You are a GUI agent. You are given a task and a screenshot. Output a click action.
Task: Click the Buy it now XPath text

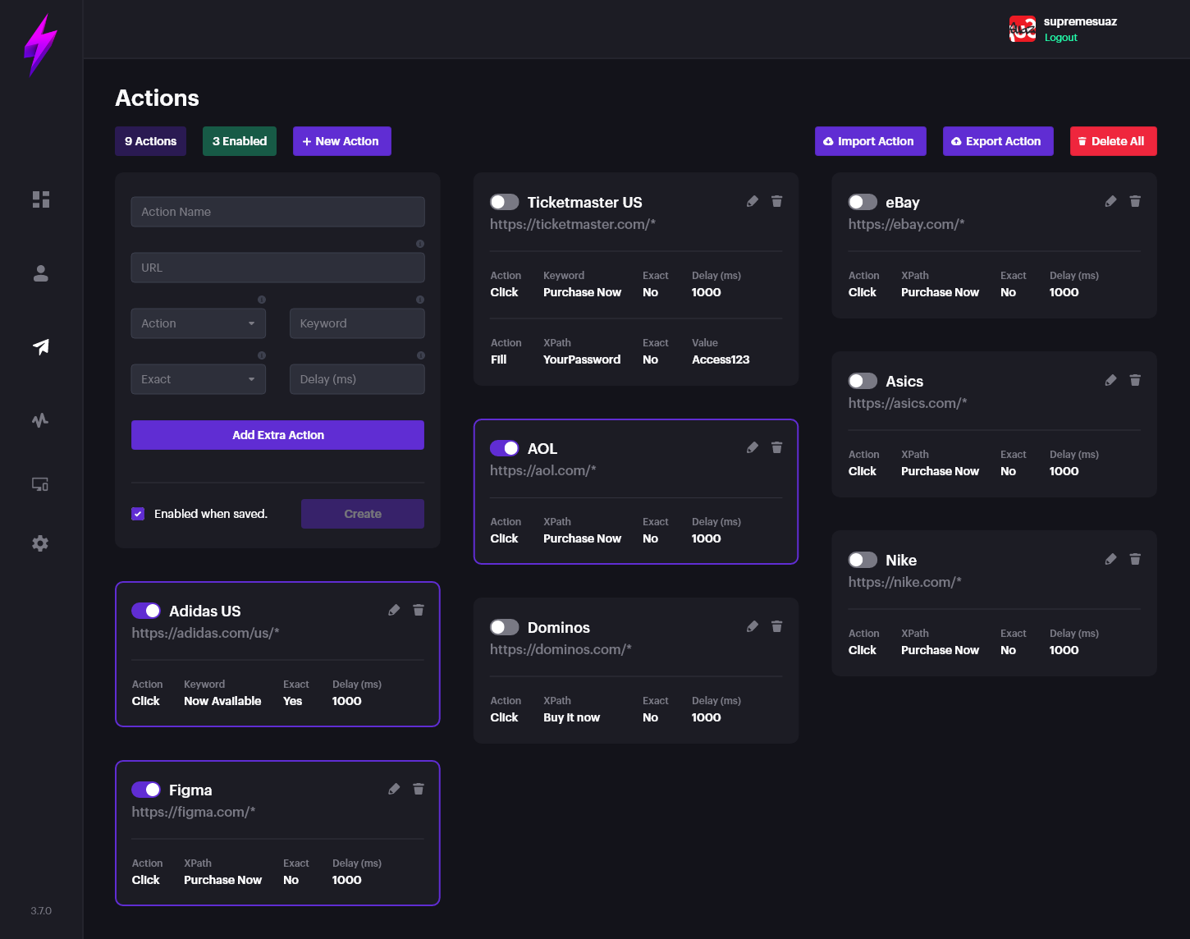(571, 717)
